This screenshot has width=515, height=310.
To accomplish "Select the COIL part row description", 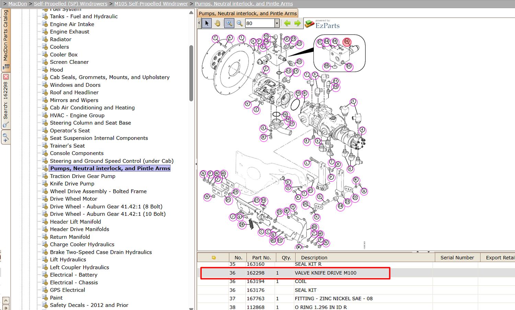I will click(x=300, y=282).
